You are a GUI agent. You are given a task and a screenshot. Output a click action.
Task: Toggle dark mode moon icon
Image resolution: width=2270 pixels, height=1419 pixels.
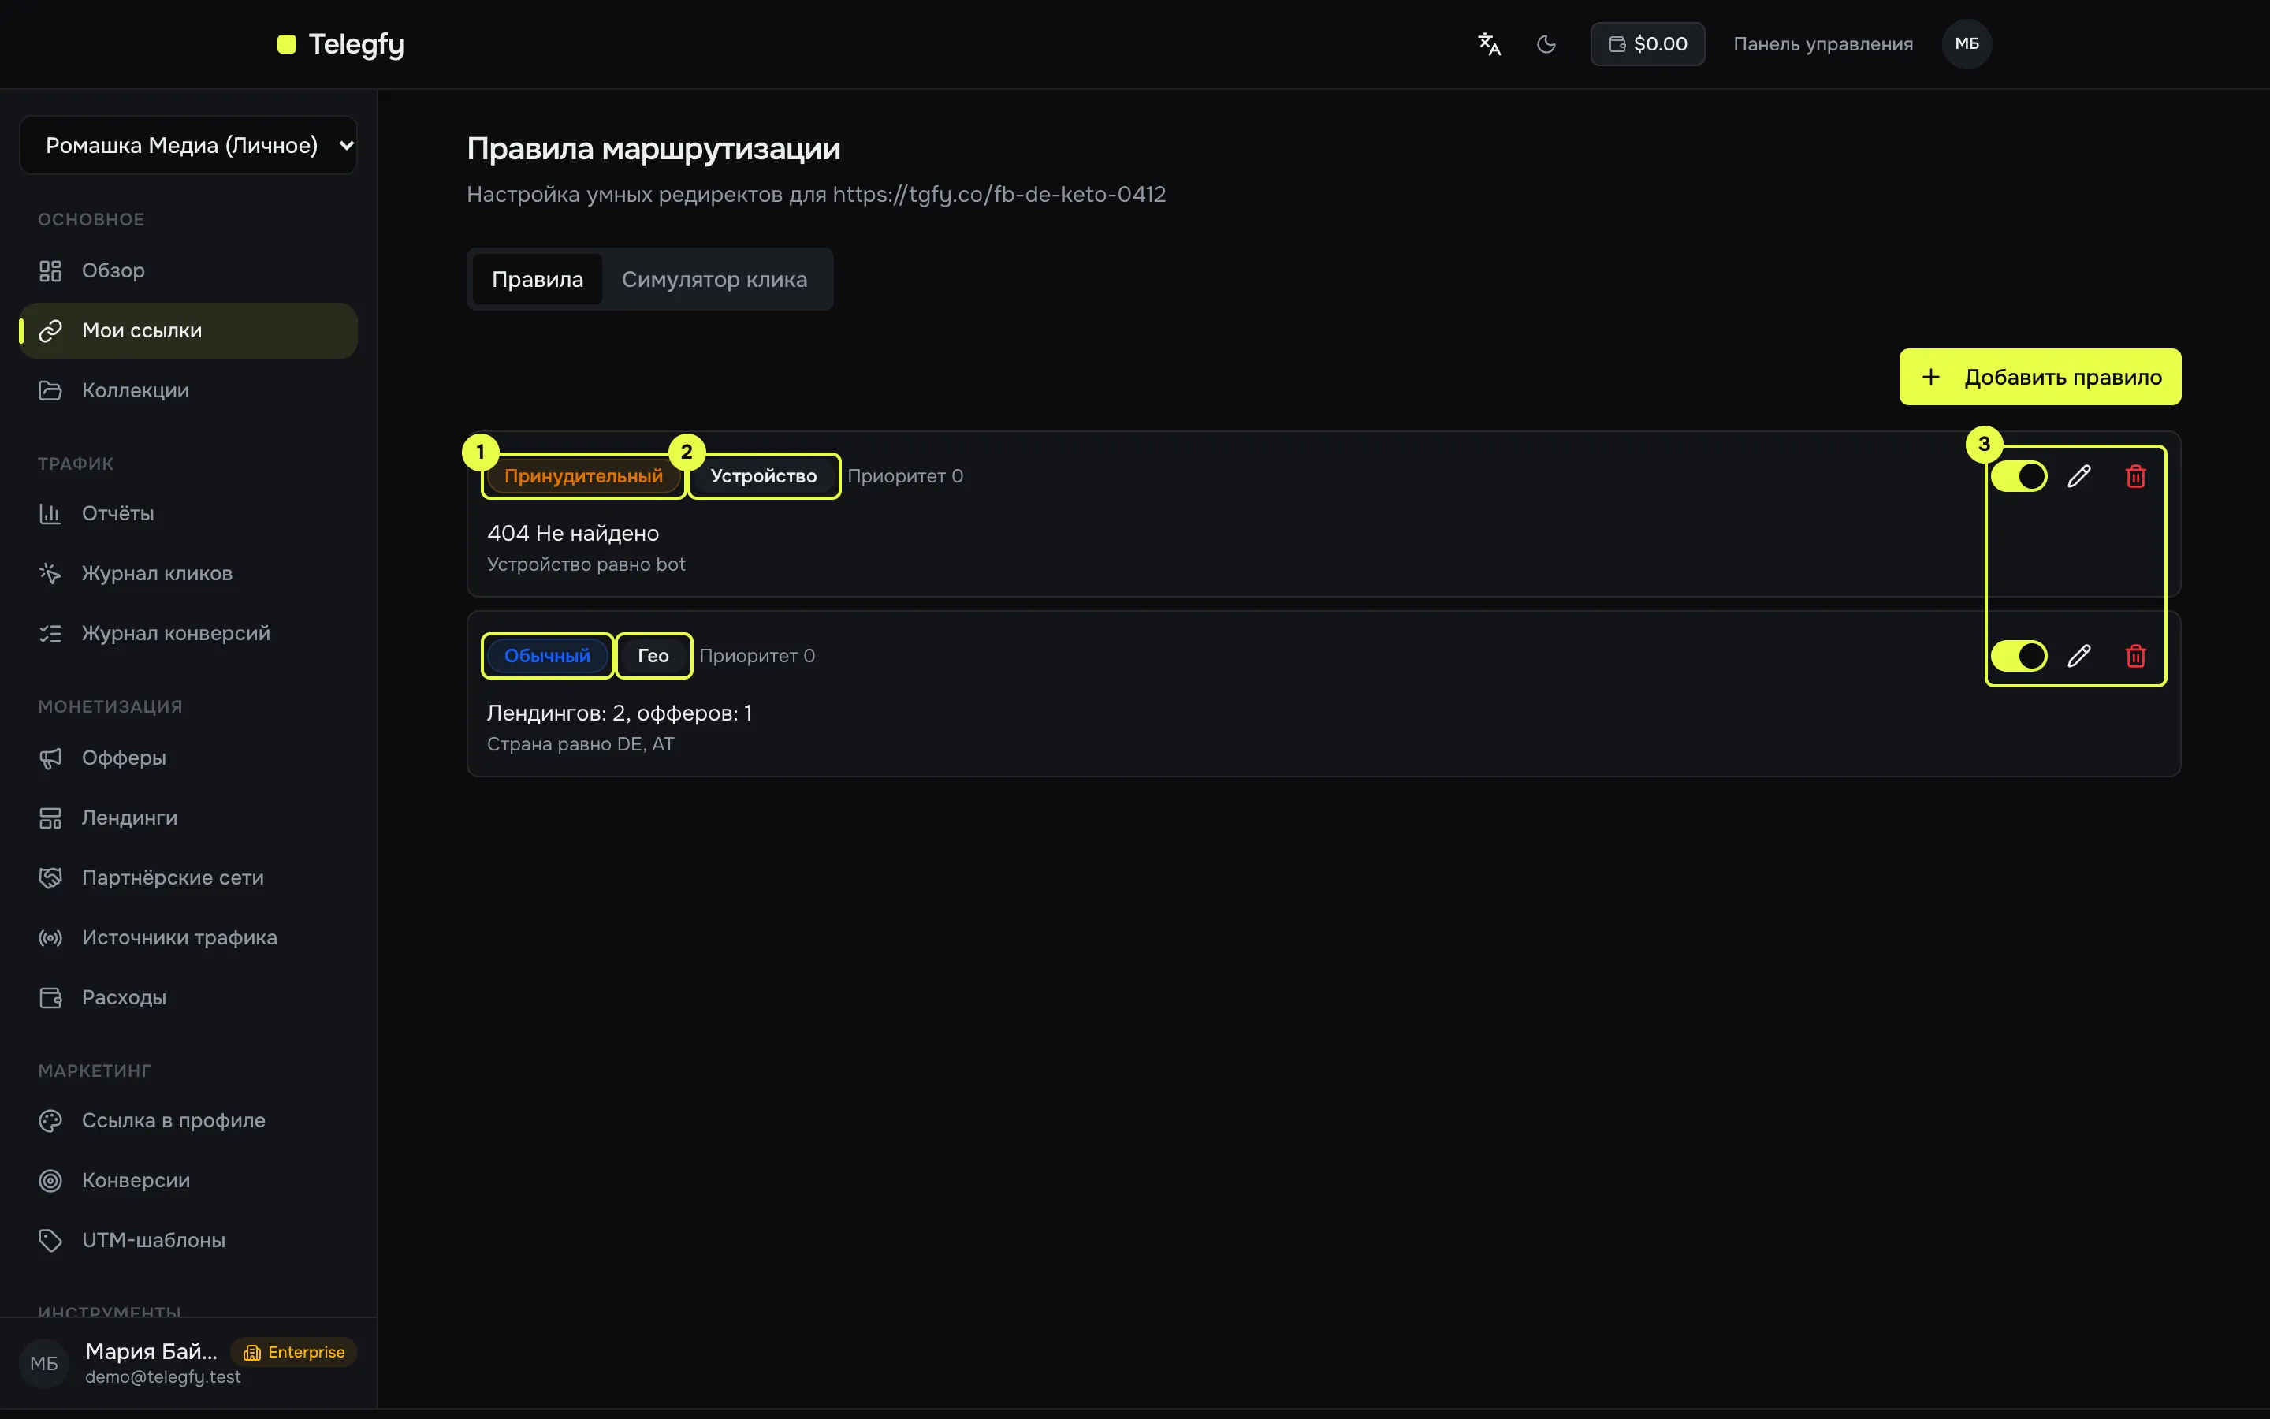point(1546,44)
